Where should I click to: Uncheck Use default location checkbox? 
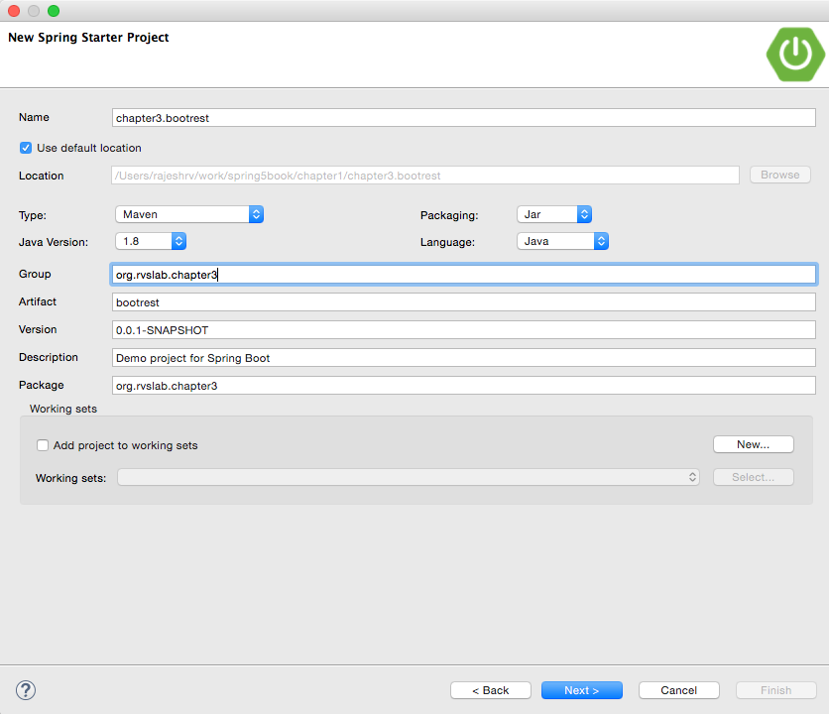coord(26,148)
